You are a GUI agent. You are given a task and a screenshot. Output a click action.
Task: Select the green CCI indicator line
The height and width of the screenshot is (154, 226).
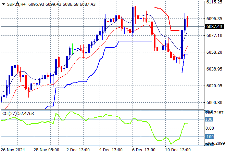coord(94,128)
